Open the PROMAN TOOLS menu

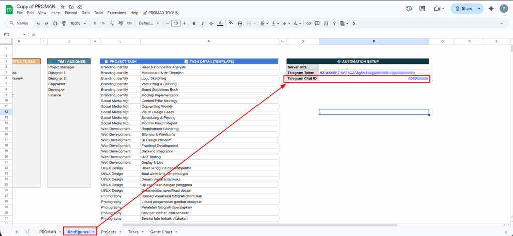pyautogui.click(x=161, y=12)
